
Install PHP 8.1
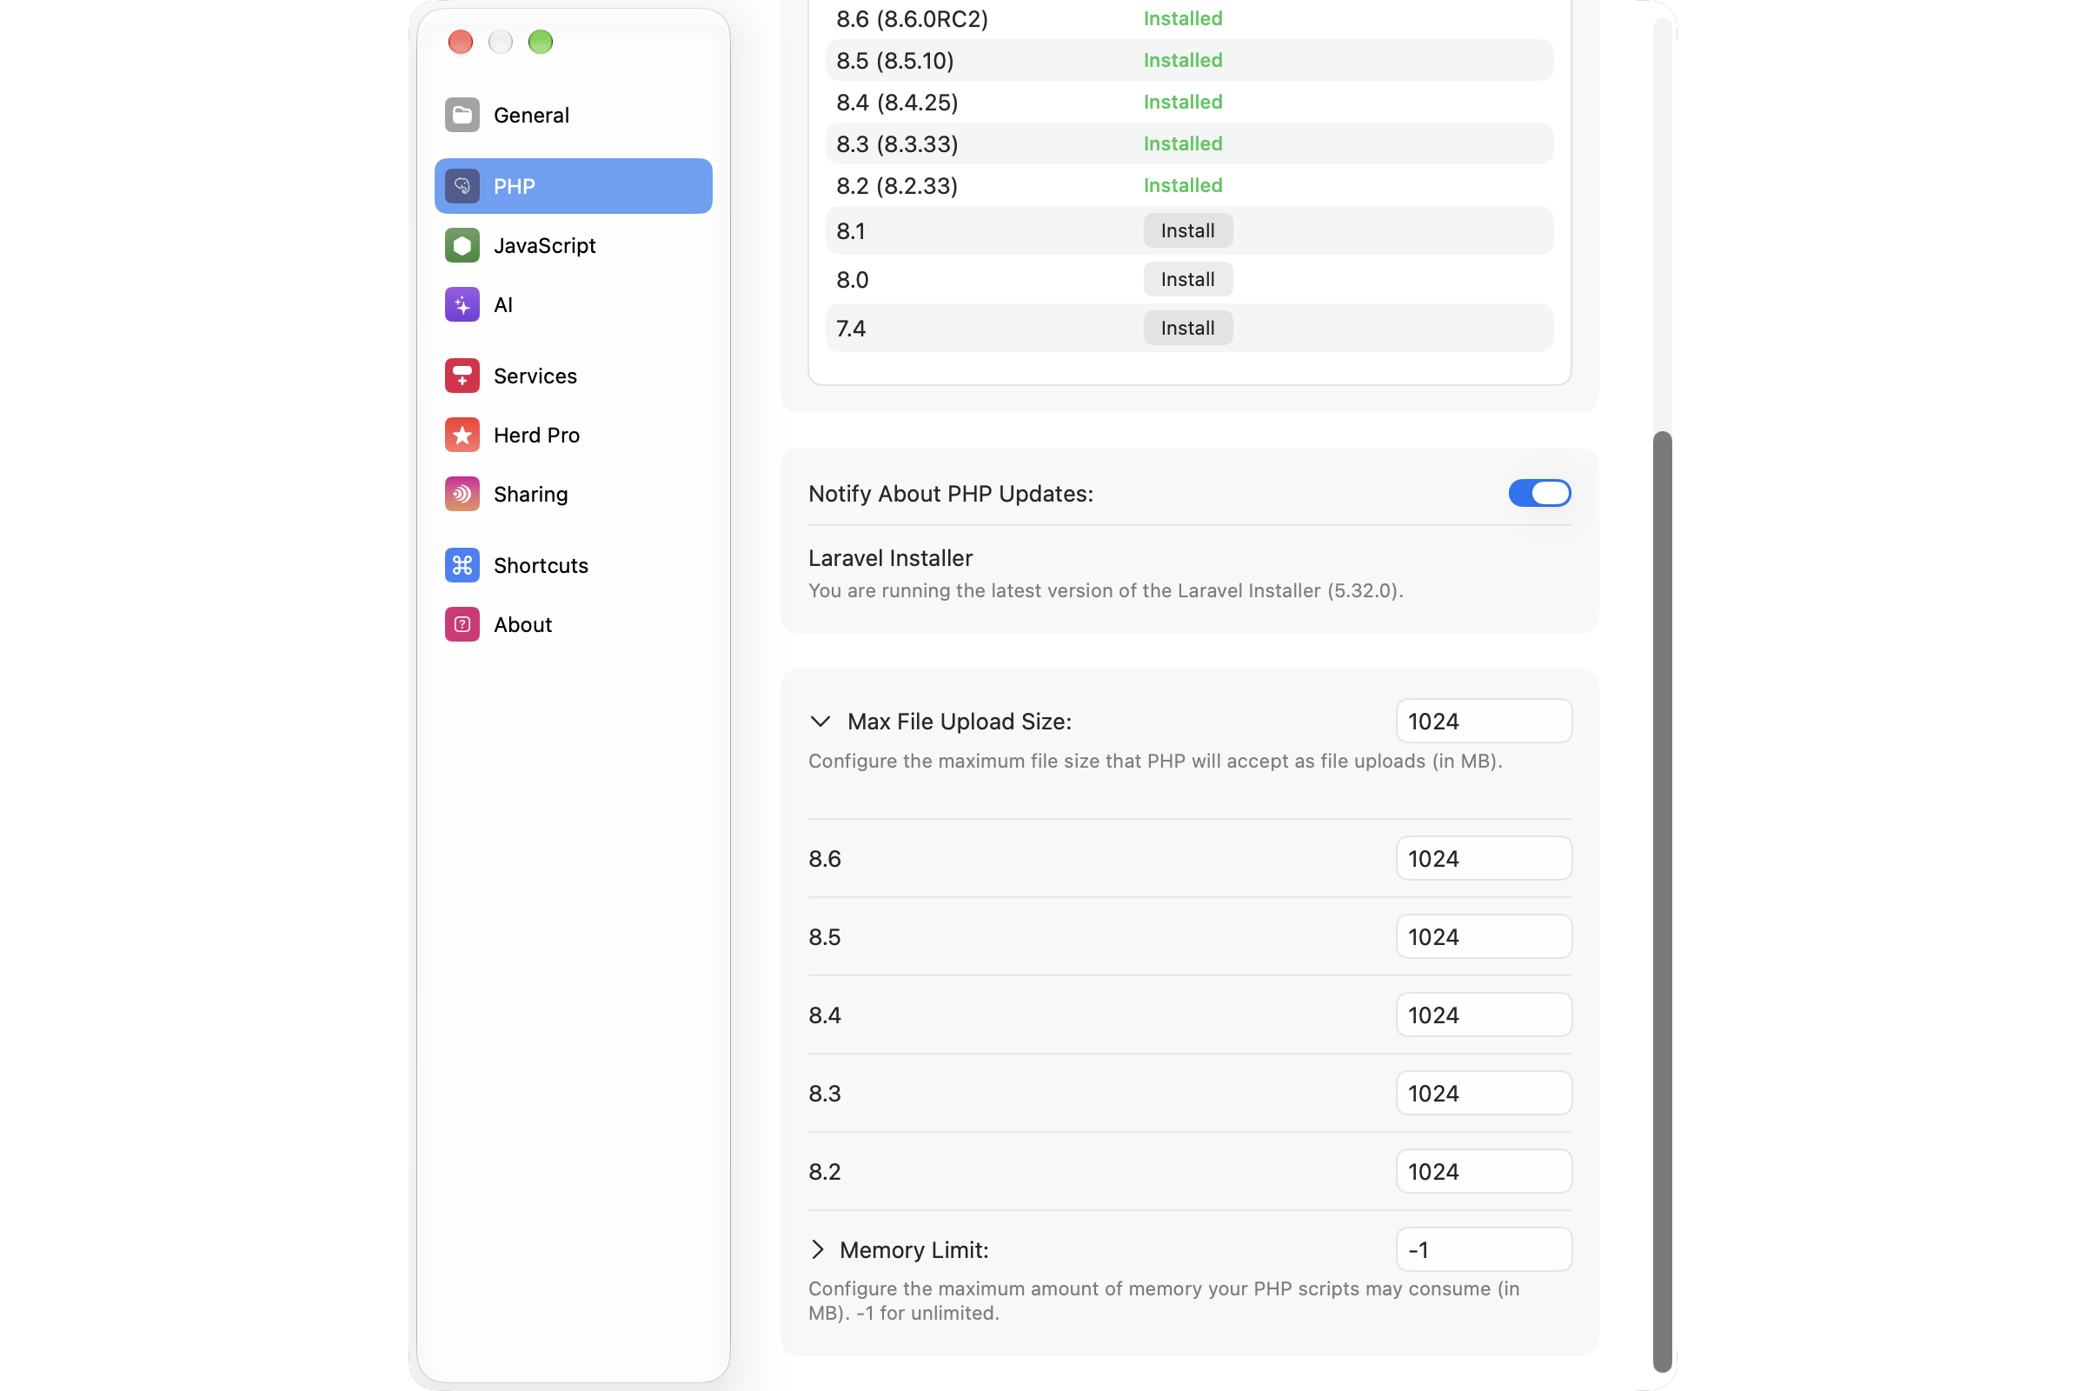click(x=1187, y=230)
